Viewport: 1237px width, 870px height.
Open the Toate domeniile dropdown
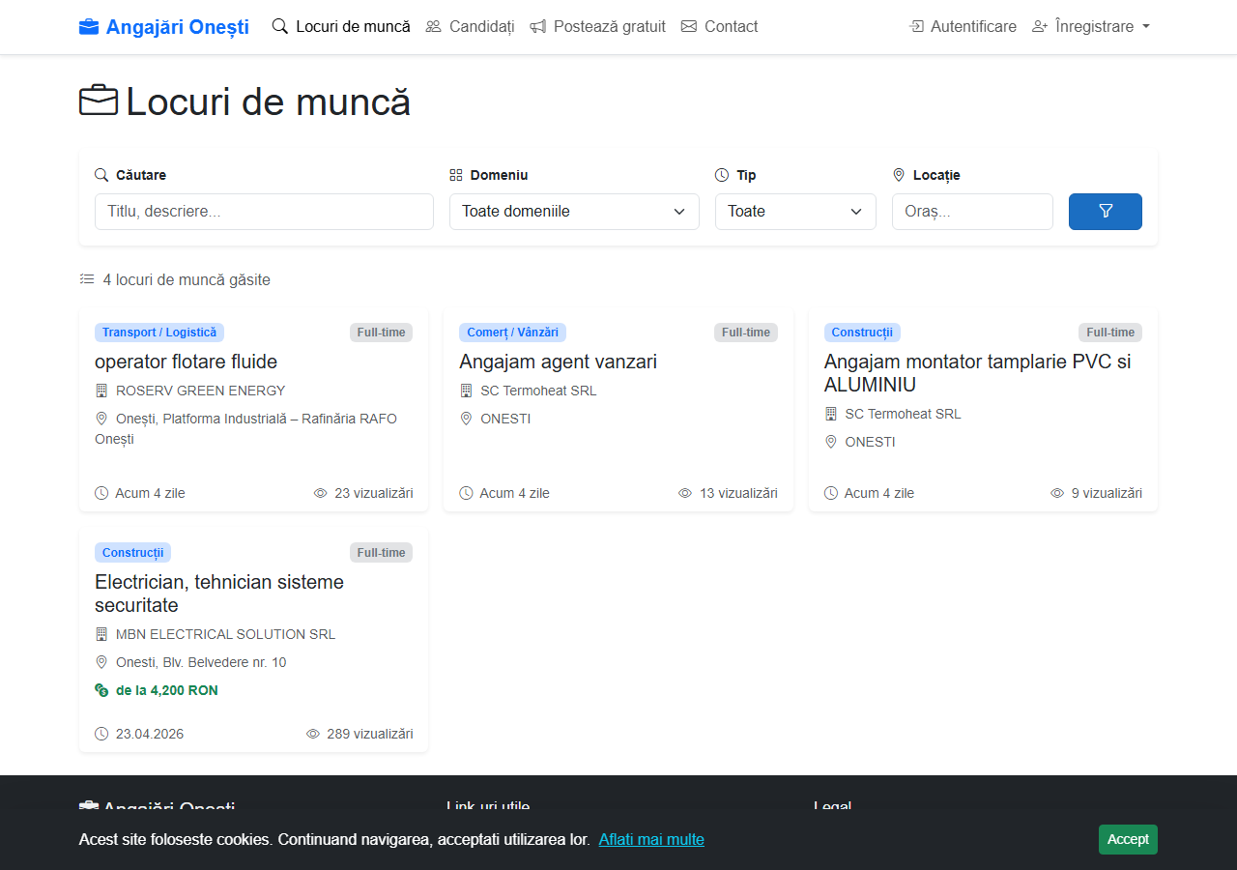[574, 212]
